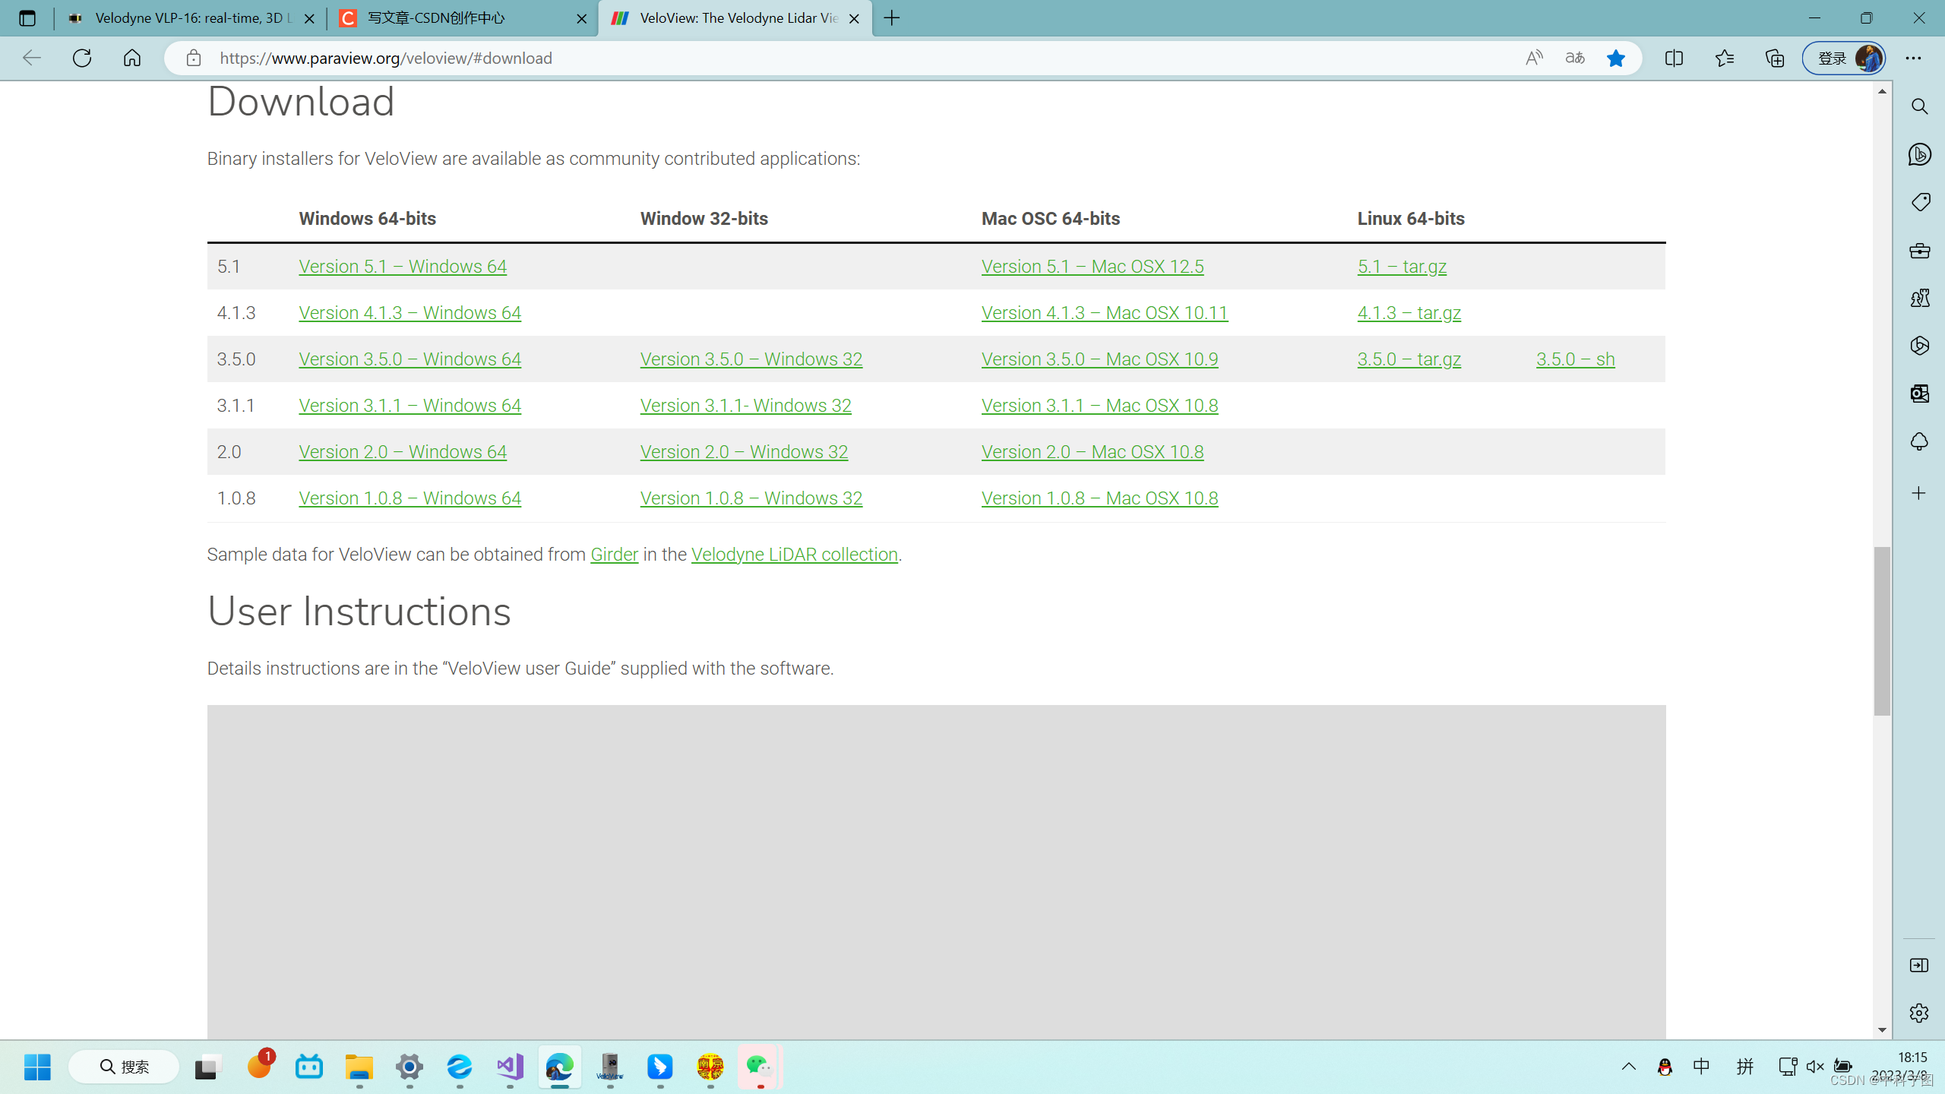Open the Girder sample data link
The image size is (1945, 1094).
[613, 554]
